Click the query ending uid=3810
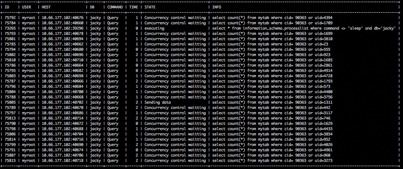This screenshot has height=169, width=403. [272, 39]
